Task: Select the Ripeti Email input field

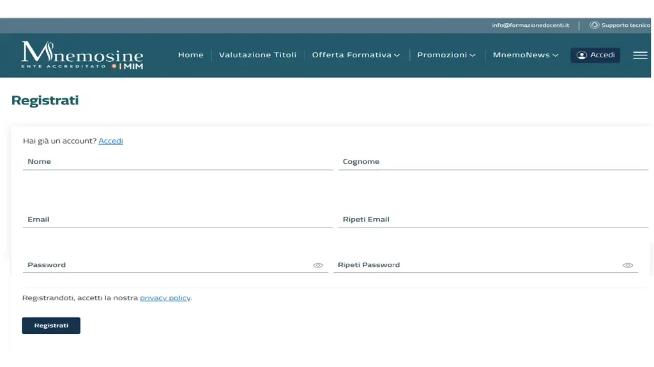Action: pyautogui.click(x=493, y=219)
